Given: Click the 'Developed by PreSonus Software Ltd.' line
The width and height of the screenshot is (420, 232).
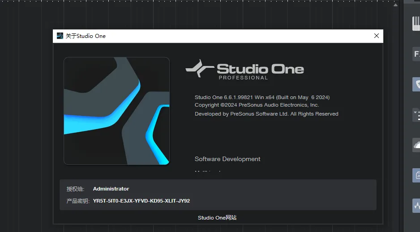Looking at the screenshot, I should pyautogui.click(x=266, y=114).
